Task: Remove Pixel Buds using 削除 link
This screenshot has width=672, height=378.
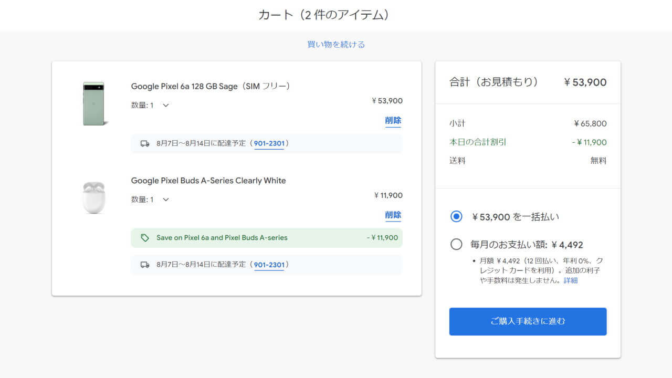Action: click(393, 215)
